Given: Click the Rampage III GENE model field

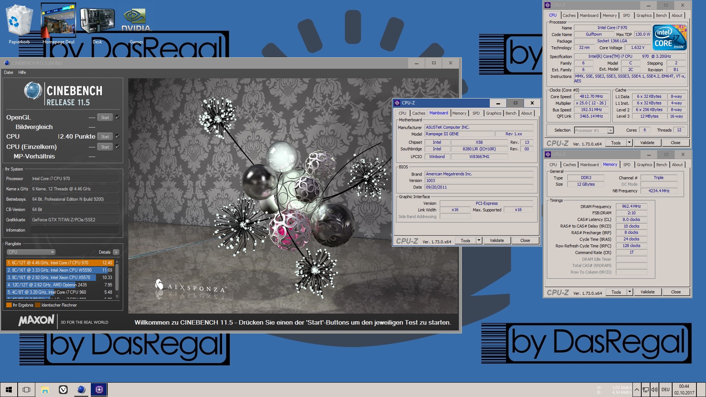Looking at the screenshot, I should [459, 134].
